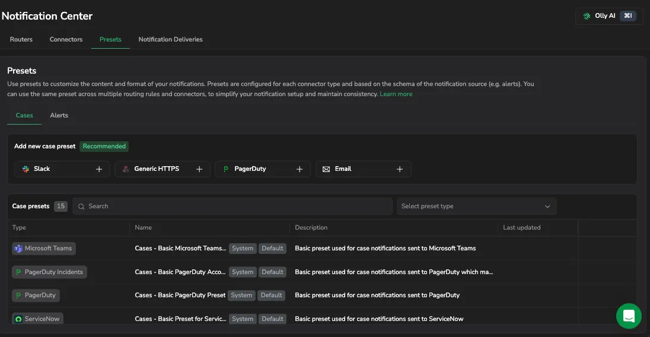
Task: Click System badge in PagerDuty Preset row
Action: click(x=241, y=295)
